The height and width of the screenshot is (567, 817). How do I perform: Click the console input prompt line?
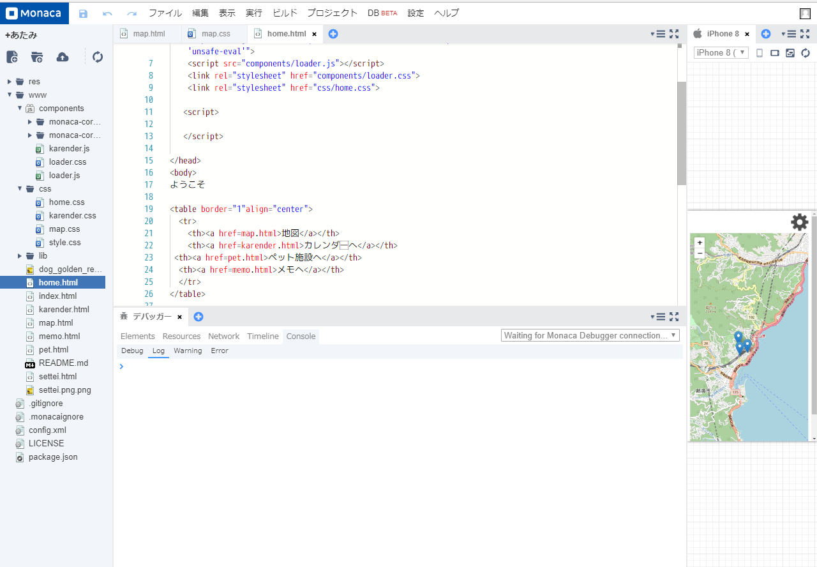point(400,367)
